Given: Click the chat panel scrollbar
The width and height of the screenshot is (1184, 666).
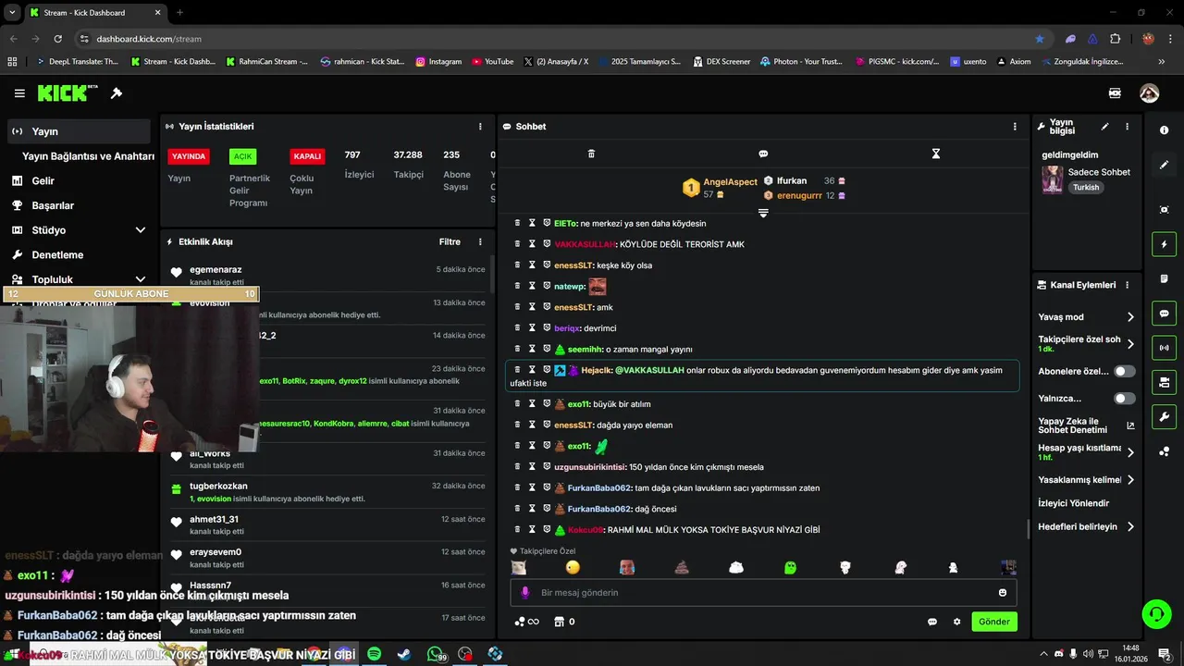Looking at the screenshot, I should (x=1029, y=529).
